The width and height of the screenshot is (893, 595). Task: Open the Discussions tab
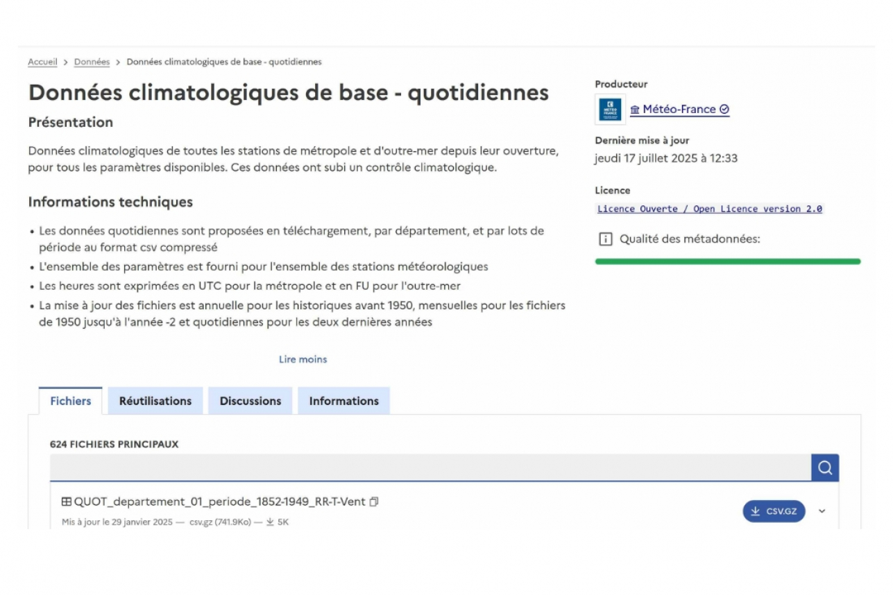pos(250,401)
